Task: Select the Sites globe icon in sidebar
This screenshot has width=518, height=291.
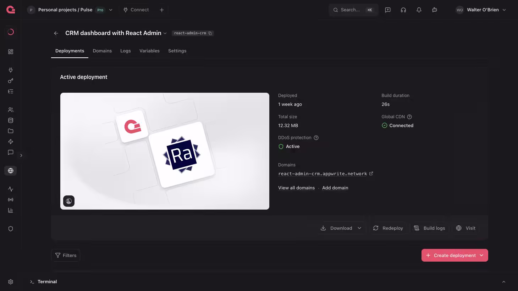Action: [x=11, y=171]
